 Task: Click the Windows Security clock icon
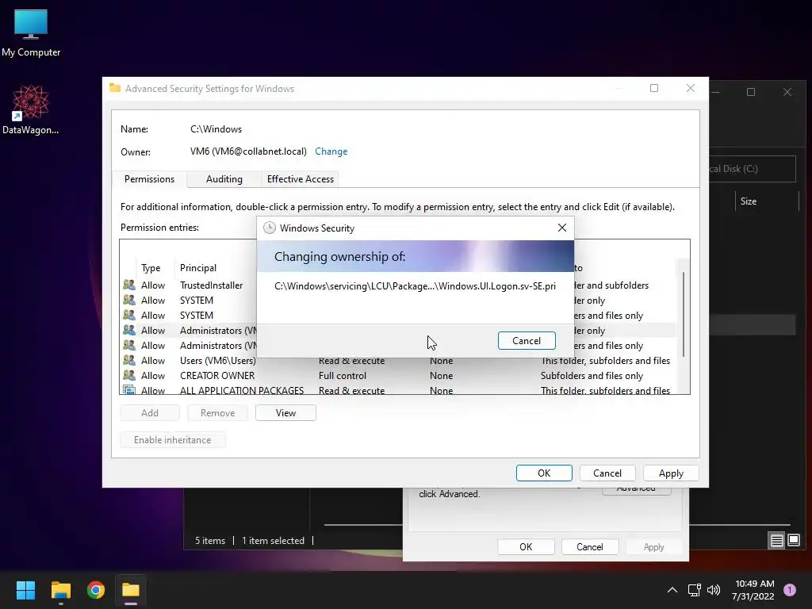click(x=269, y=228)
